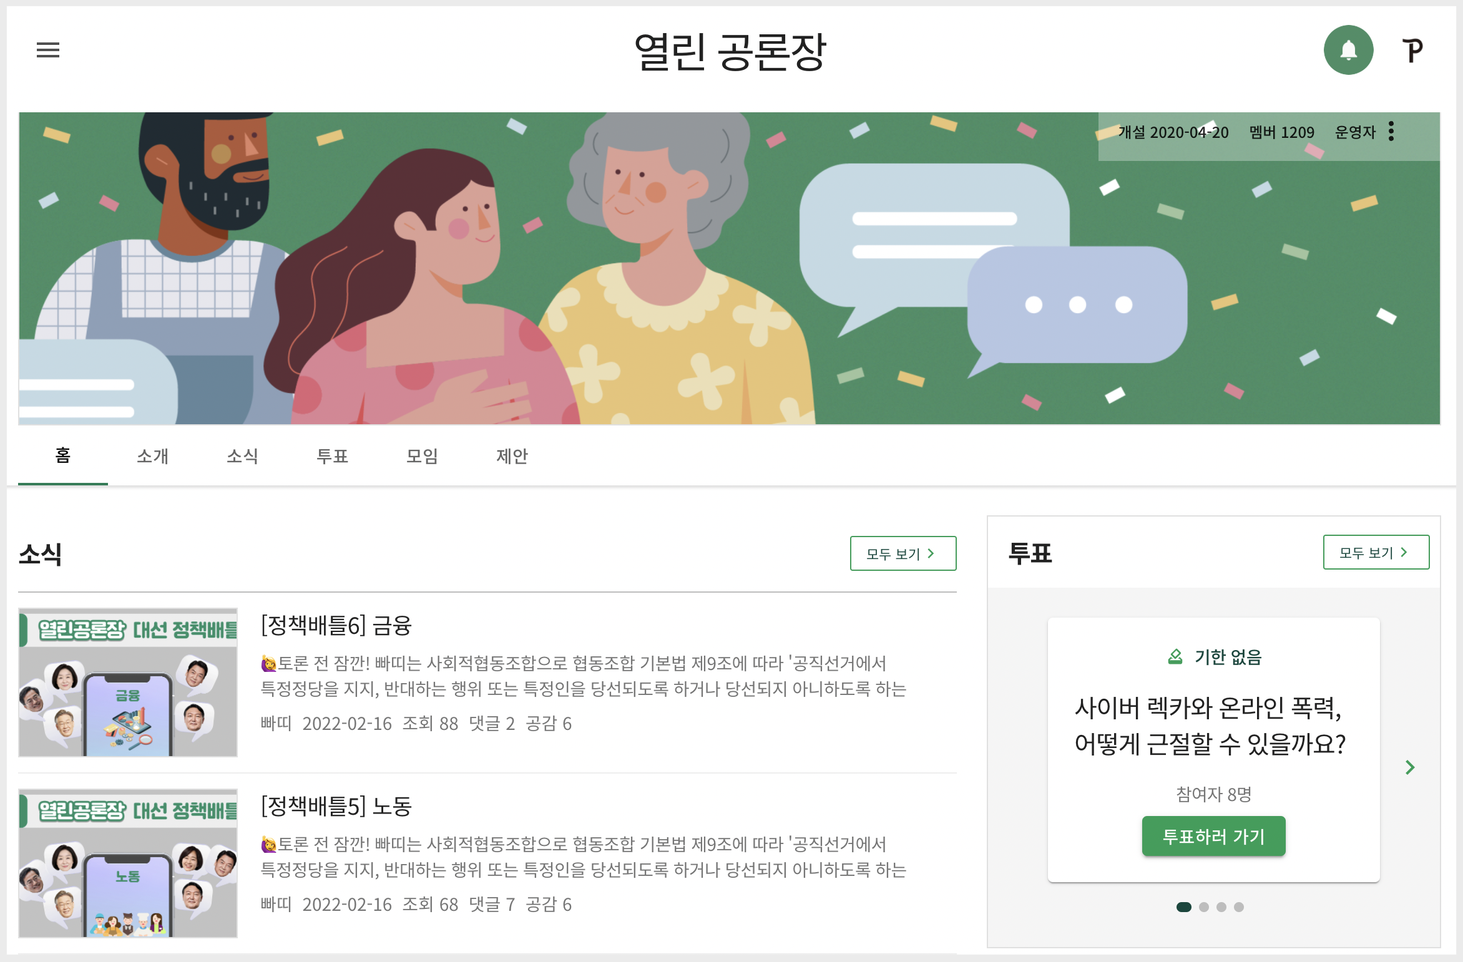Open the notification bell
This screenshot has width=1463, height=962.
pyautogui.click(x=1348, y=50)
